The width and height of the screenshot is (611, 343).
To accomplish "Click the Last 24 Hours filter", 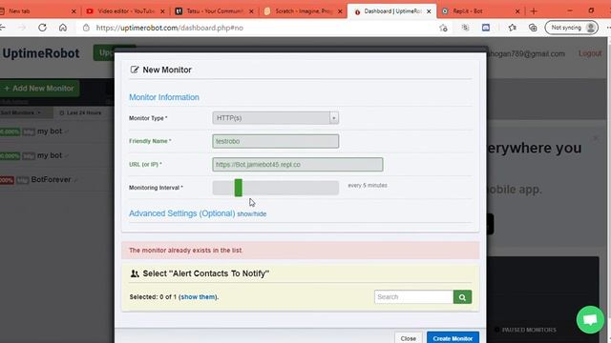I will coord(80,112).
